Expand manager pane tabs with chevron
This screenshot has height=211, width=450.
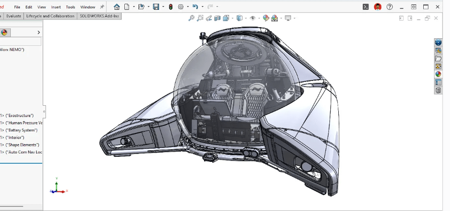point(39,32)
